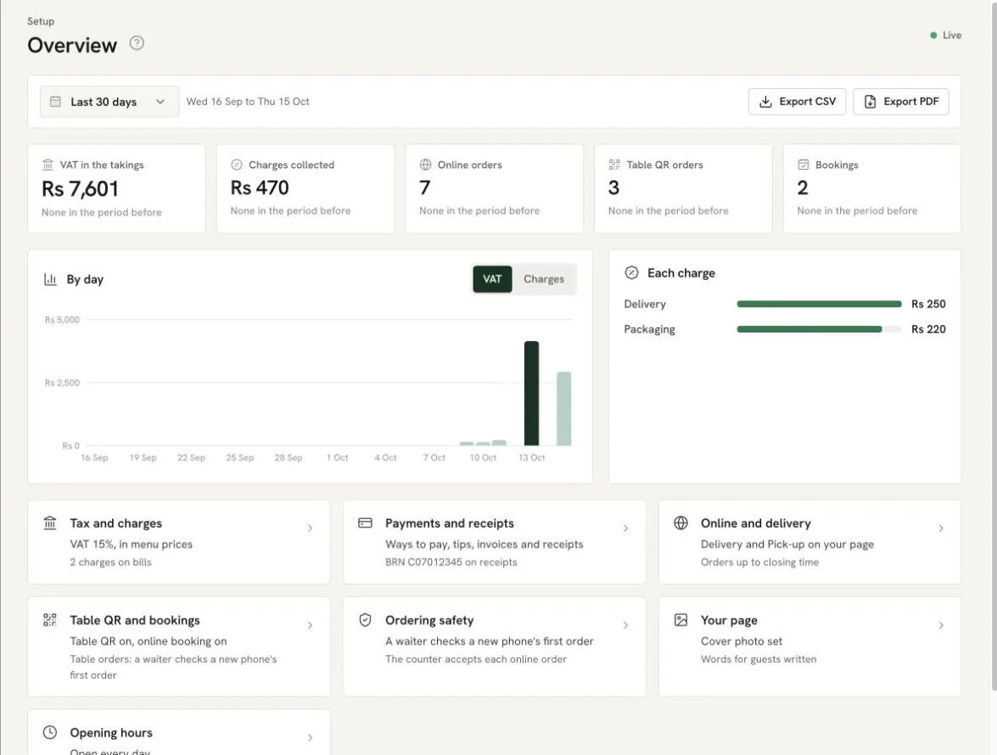The image size is (997, 755).
Task: Click the date range text Wed 16 Sep to Thu 15 Oct
Action: 248,102
